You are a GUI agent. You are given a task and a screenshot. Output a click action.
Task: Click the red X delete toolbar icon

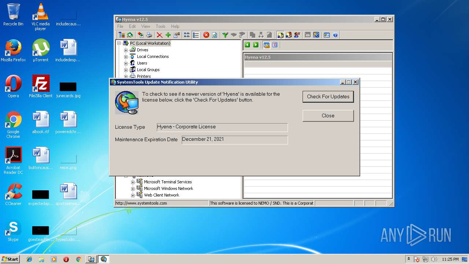coord(159,35)
